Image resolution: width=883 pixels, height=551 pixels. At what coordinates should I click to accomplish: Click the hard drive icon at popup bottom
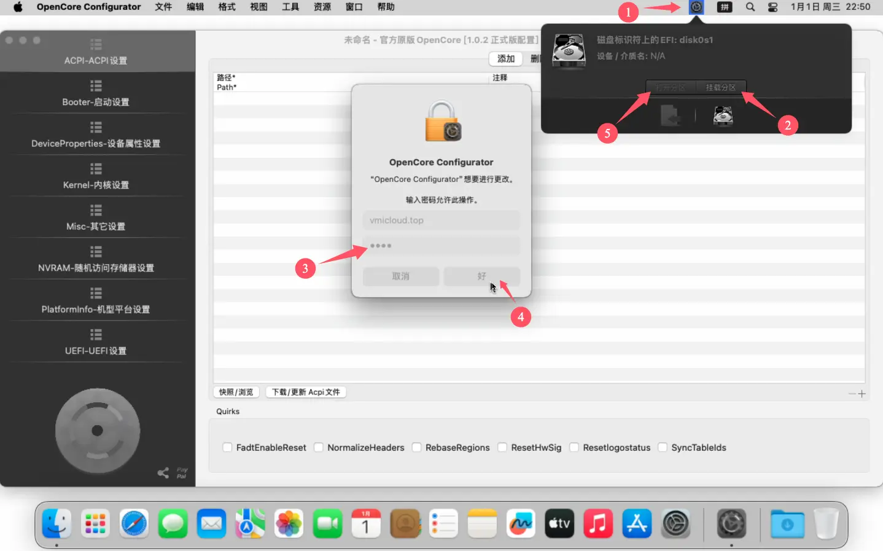point(723,115)
